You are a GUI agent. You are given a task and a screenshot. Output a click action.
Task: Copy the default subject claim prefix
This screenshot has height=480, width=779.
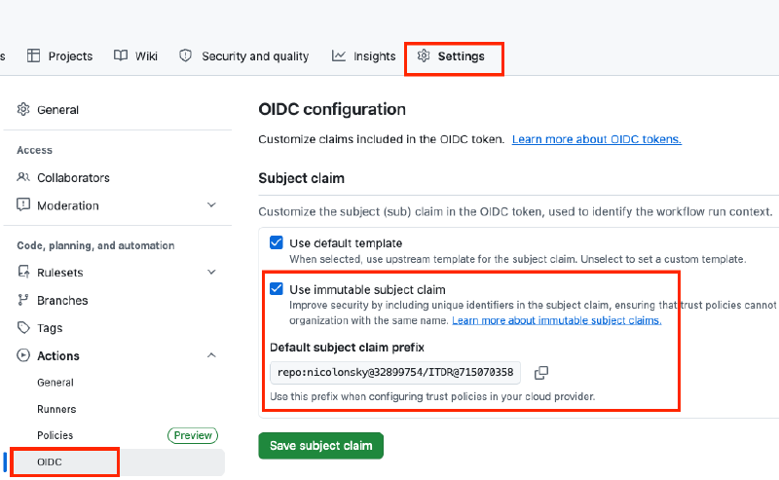click(x=541, y=373)
